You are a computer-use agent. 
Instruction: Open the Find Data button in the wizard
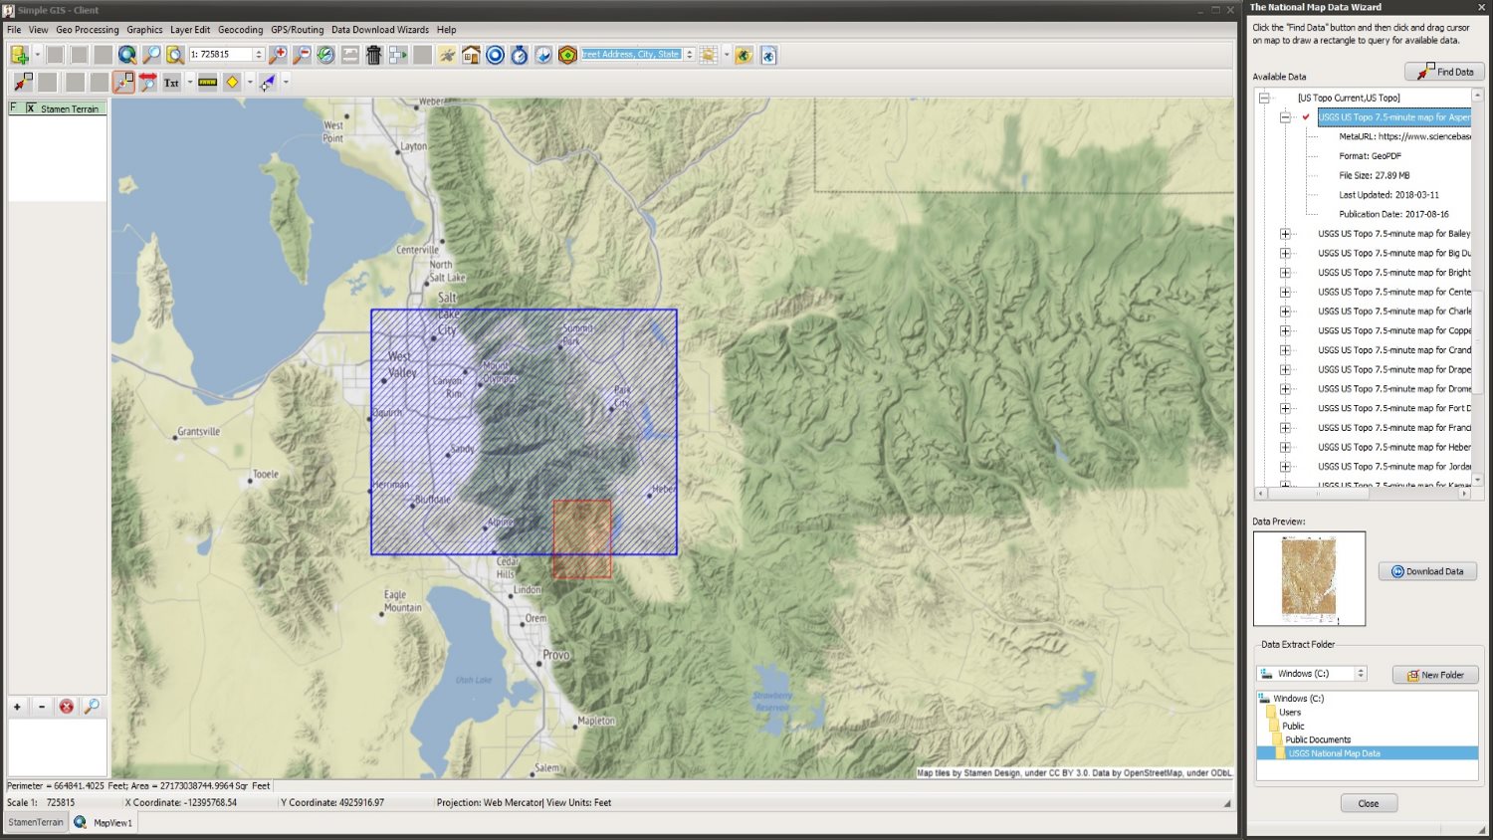[1443, 71]
